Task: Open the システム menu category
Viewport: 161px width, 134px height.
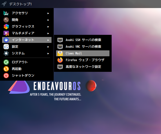Action: click(27, 53)
